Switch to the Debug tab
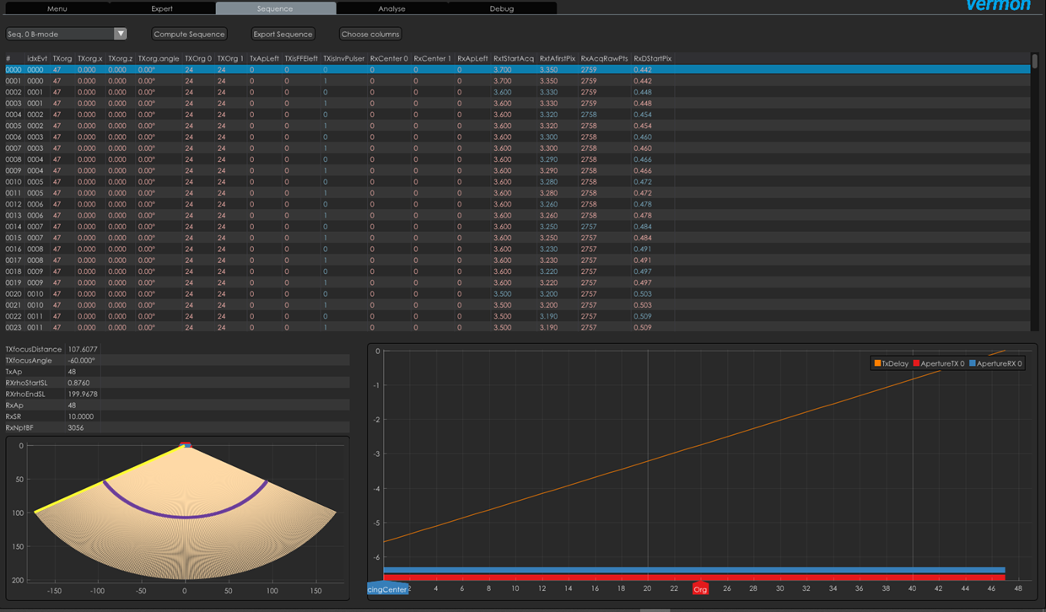Screen dimensions: 1046x612 pyautogui.click(x=501, y=8)
